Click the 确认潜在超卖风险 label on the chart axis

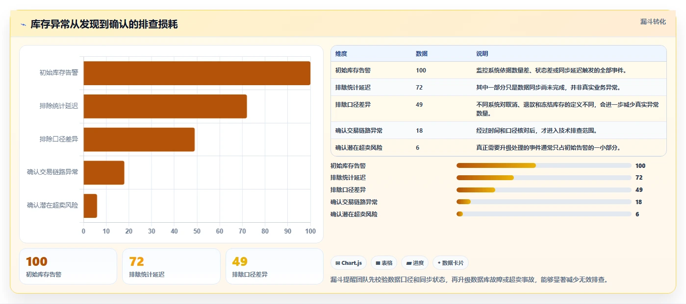point(52,205)
